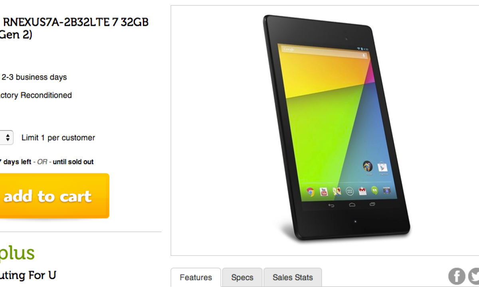Click the Hangouts icon on the tablet dock
Image resolution: width=479 pixels, height=287 pixels.
point(374,191)
